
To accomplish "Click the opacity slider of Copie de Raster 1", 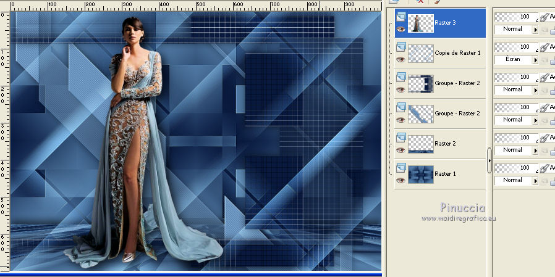I will tap(517, 47).
